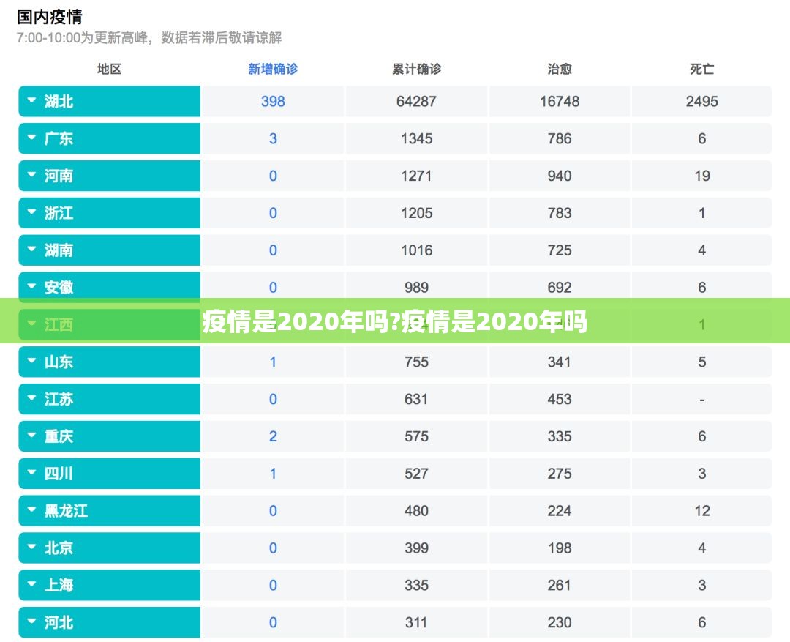The height and width of the screenshot is (642, 790).
Task: Click the 死亡 column header
Action: click(701, 70)
